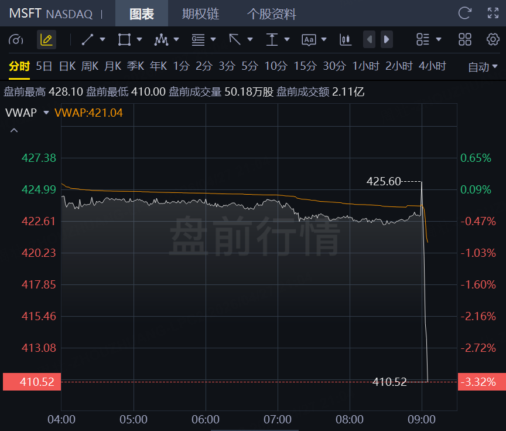Click the 09:00 time axis label
The image size is (506, 431).
[422, 419]
